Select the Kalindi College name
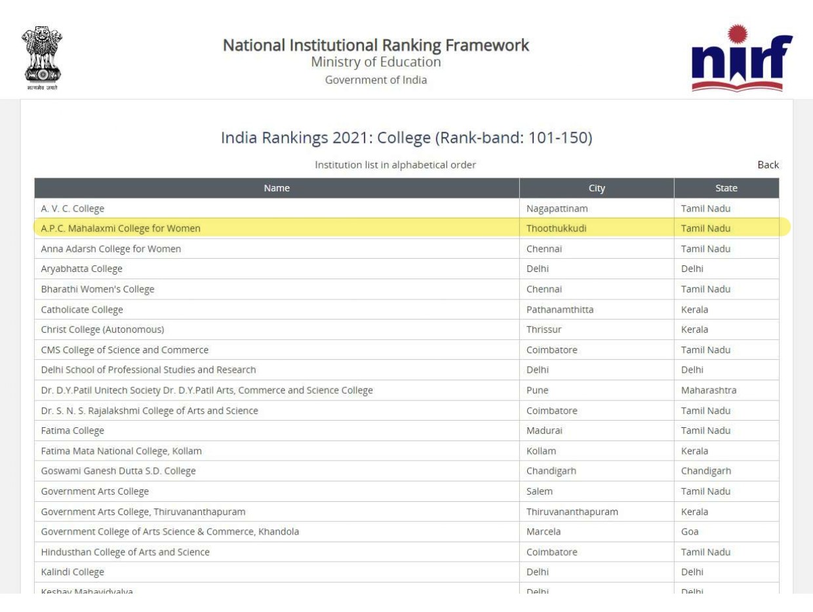This screenshot has width=813, height=612. pos(73,572)
